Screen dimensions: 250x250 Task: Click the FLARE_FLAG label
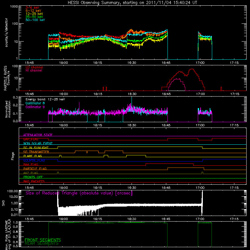tap(32, 156)
